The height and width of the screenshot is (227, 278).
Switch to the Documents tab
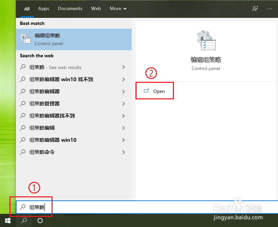point(70,8)
